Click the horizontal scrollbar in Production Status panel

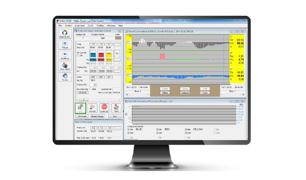[x=99, y=100]
